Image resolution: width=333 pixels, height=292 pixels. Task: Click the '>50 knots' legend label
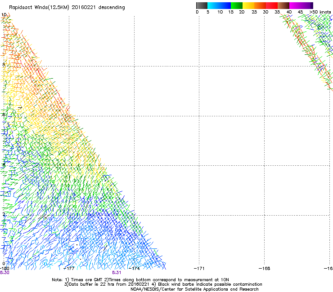click(320, 12)
